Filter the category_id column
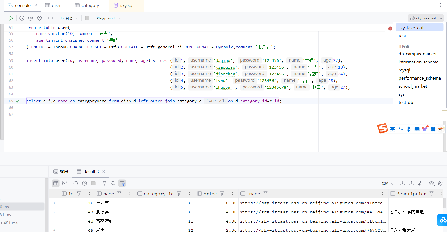Image resolution: width=447 pixels, height=232 pixels. [x=179, y=193]
